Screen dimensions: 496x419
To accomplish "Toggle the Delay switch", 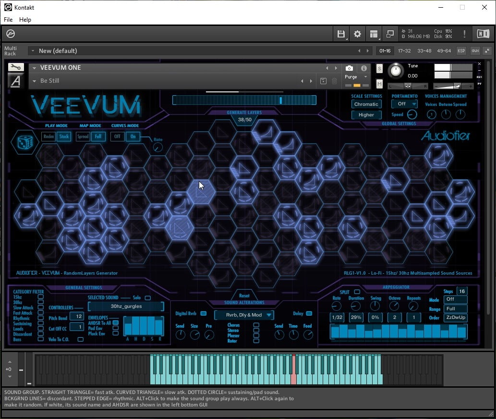I will point(309,314).
